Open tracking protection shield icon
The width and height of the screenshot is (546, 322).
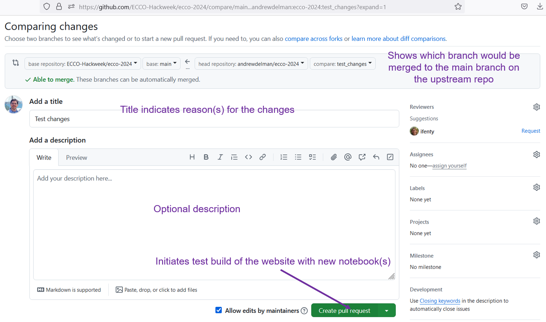(47, 6)
